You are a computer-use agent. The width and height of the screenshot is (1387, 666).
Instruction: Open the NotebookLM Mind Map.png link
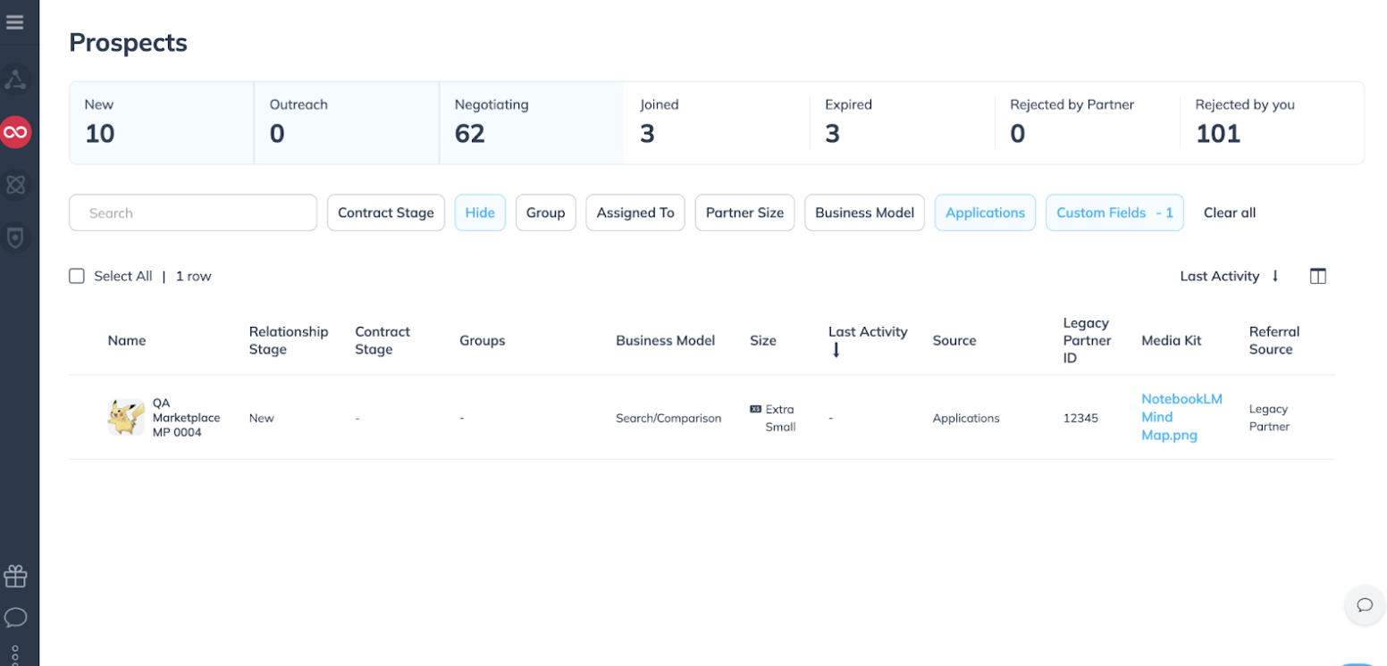[1181, 417]
